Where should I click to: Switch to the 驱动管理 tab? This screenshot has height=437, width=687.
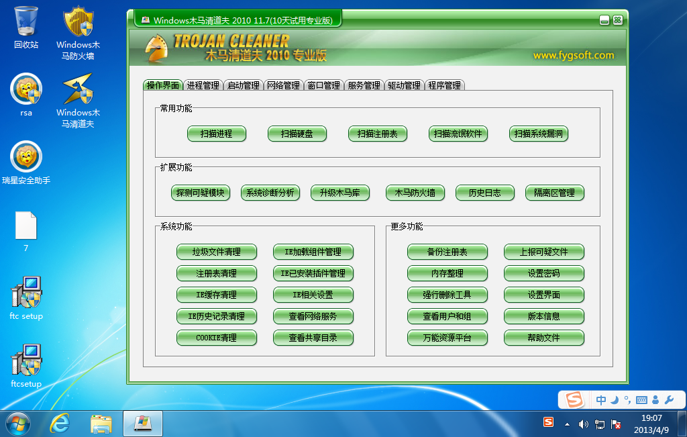404,85
